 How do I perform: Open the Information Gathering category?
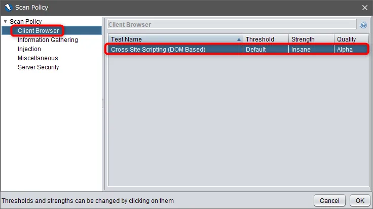click(x=48, y=40)
